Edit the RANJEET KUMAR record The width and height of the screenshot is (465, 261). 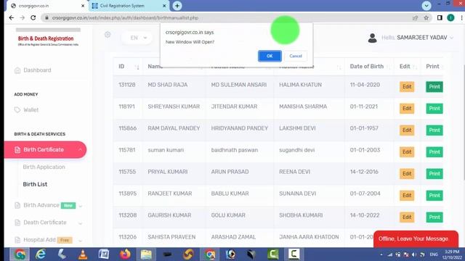(x=407, y=195)
